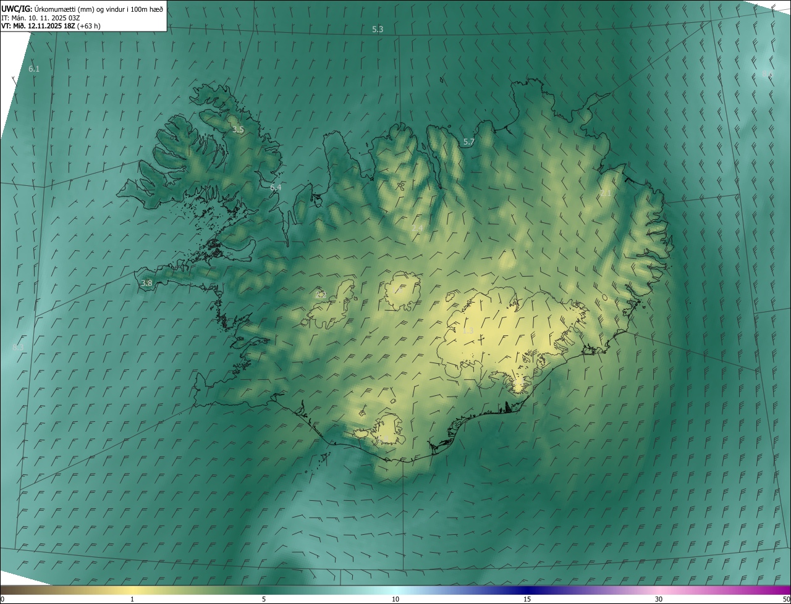Viewport: 791px width, 604px height.
Task: Click the colorbar tick label 1
Action: point(132,599)
